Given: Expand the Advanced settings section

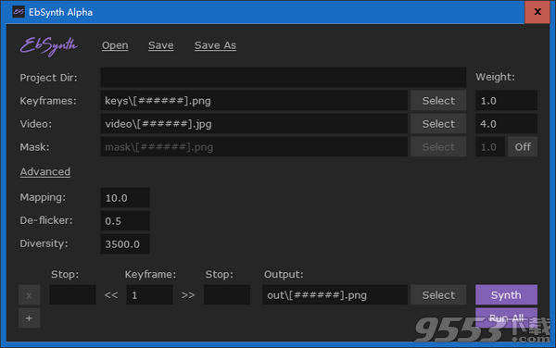Looking at the screenshot, I should point(45,172).
